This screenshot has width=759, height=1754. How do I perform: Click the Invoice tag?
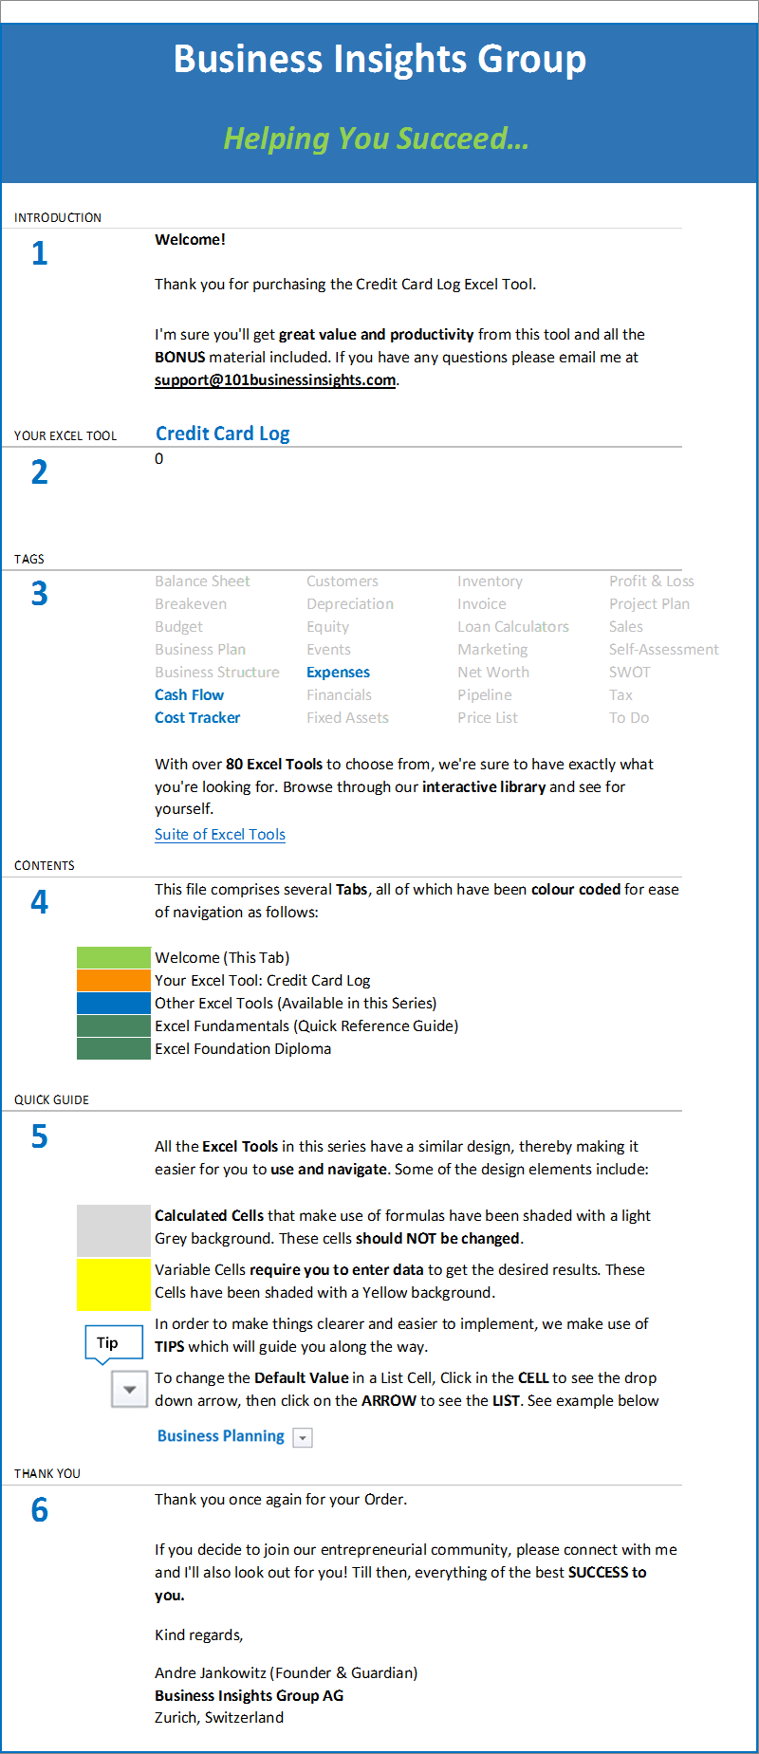click(x=482, y=603)
